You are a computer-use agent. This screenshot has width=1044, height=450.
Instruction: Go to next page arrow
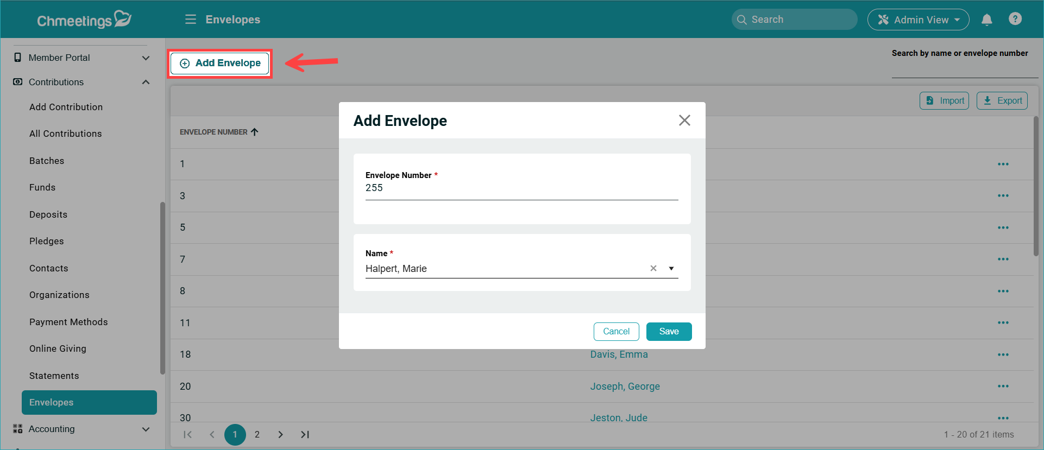[x=280, y=435]
